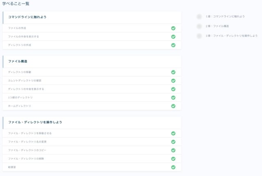Click green checkmark next to 総復習
262x176 pixels.
point(173,167)
